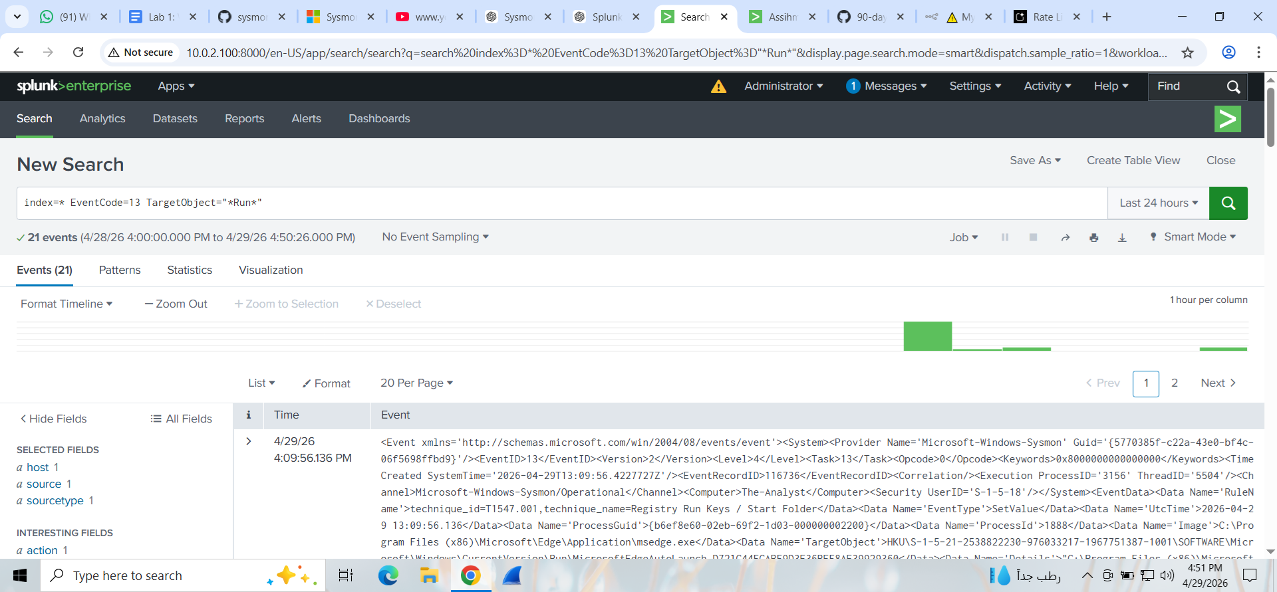Open Save As dropdown
This screenshot has height=592, width=1277.
pyautogui.click(x=1035, y=160)
